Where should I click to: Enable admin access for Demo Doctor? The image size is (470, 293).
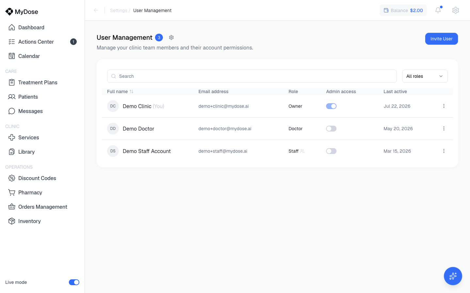coord(331,129)
